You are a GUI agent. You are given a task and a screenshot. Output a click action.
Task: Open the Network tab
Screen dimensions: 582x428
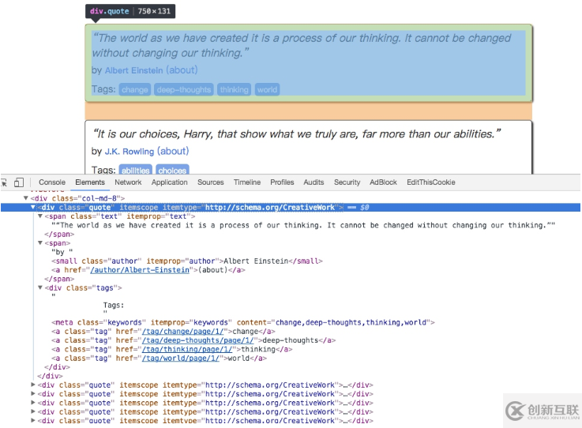128,182
